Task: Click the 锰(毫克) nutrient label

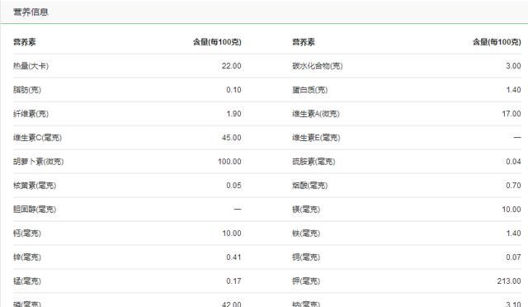Action: 27,281
